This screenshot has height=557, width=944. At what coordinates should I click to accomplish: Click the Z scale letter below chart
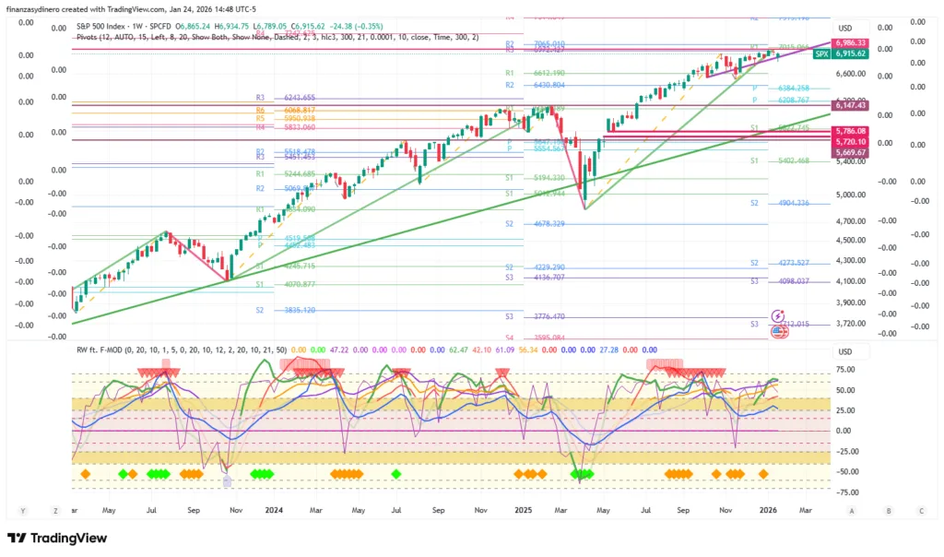click(56, 509)
